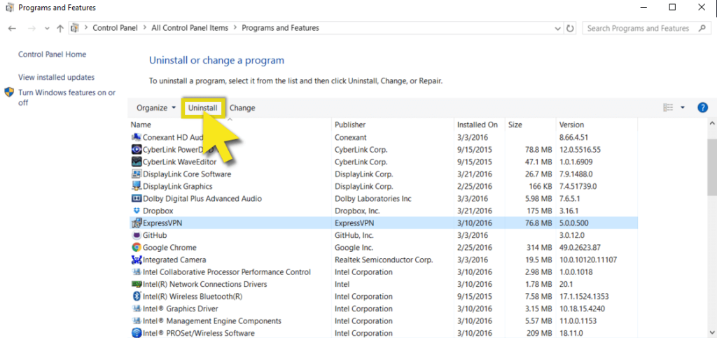Click the GitHub, Inc. publisher cell
The width and height of the screenshot is (717, 338).
coord(354,235)
